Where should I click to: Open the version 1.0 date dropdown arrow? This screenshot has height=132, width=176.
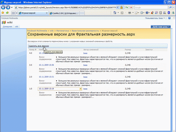click(81, 89)
